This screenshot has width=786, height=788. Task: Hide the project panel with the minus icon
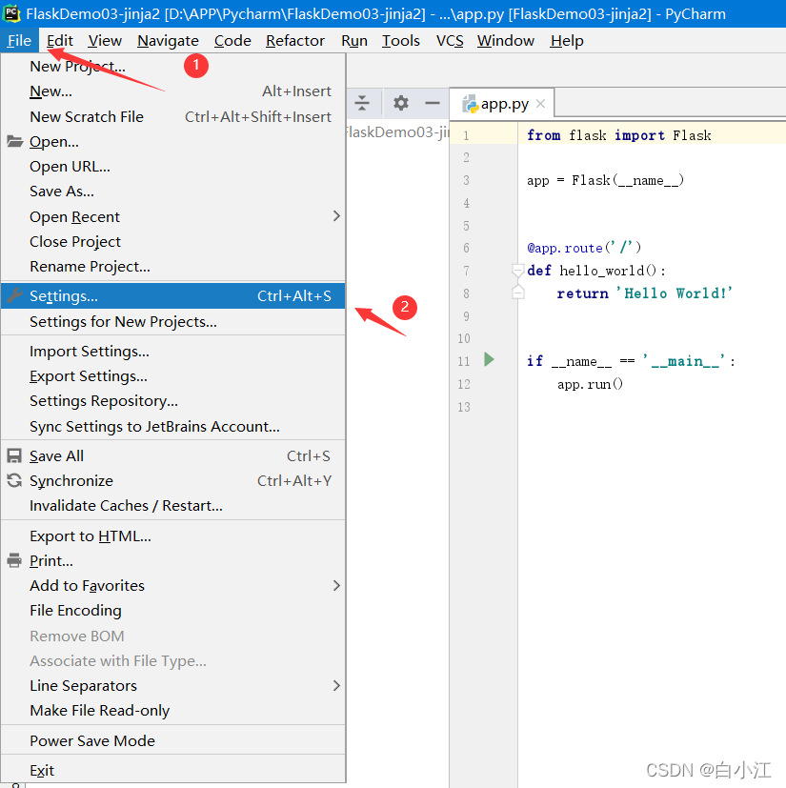pyautogui.click(x=433, y=103)
